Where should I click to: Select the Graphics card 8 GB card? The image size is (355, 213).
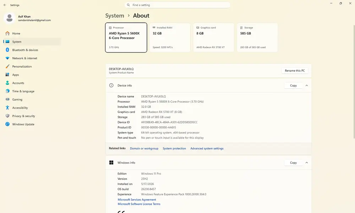[213, 38]
